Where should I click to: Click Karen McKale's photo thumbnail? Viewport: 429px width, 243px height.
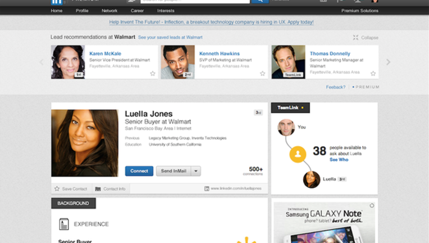tap(68, 62)
